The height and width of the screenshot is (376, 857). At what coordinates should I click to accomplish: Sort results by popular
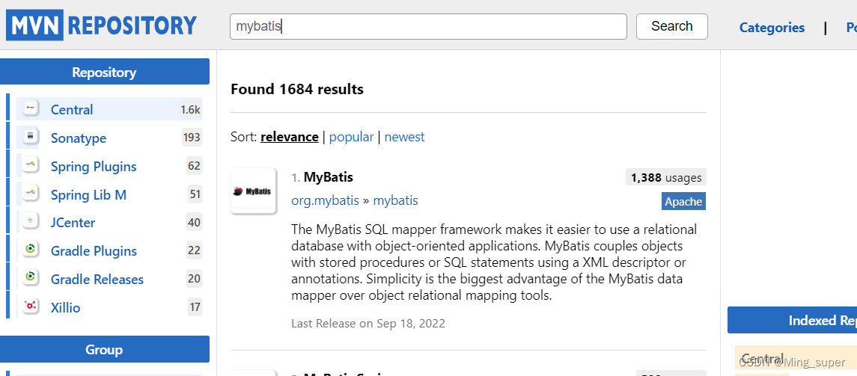click(x=352, y=137)
